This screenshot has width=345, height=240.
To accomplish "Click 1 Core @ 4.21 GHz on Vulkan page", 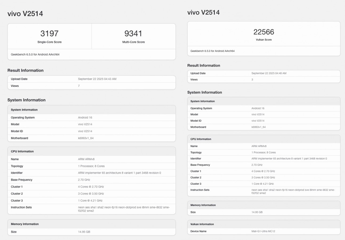I will [x=263, y=184].
